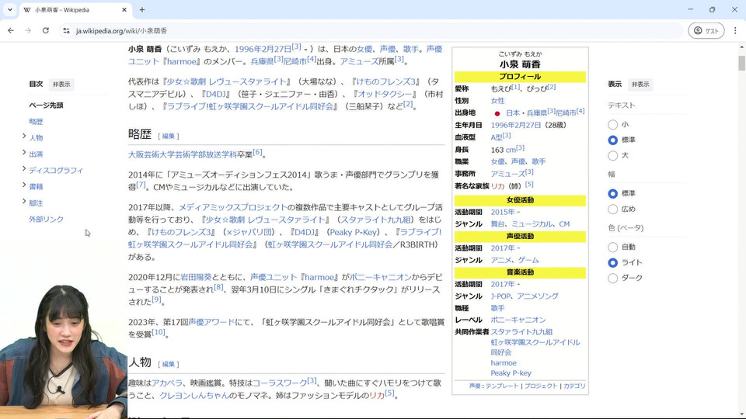Open infobox スタァライト九九組 link
The height and width of the screenshot is (419, 746).
click(521, 331)
